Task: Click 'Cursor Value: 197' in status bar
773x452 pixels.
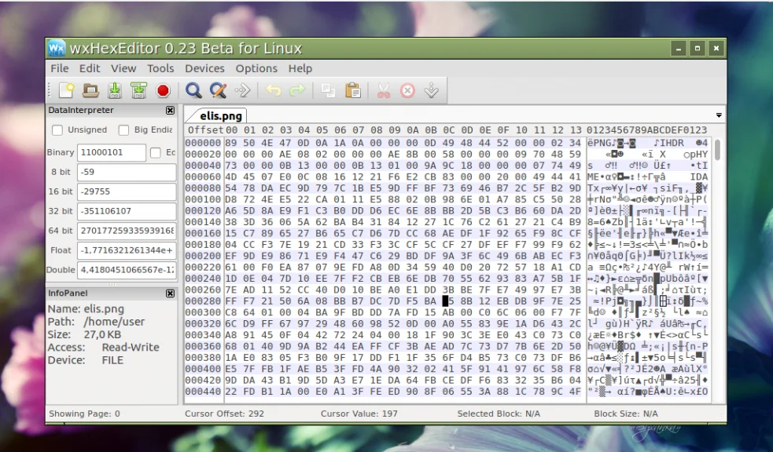Action: [x=359, y=414]
